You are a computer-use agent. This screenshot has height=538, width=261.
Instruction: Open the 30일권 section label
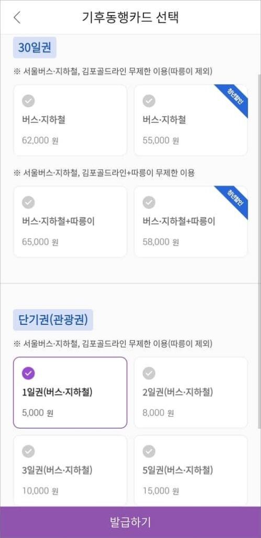click(x=35, y=48)
